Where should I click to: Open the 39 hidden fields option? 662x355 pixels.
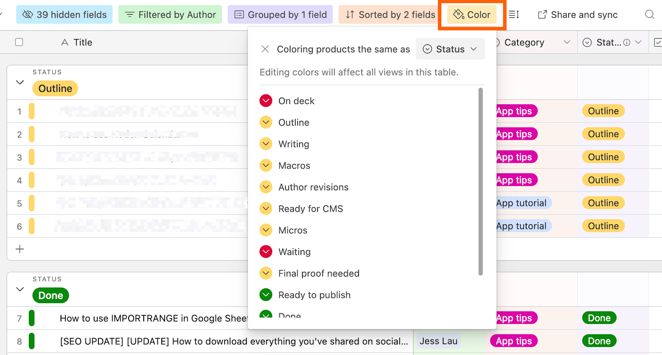64,15
